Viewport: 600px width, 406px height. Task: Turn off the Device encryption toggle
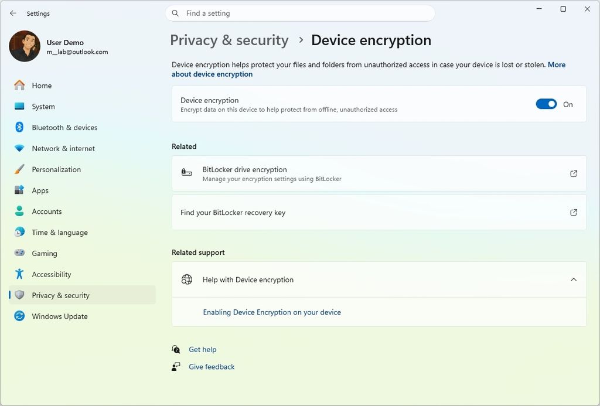tap(546, 104)
